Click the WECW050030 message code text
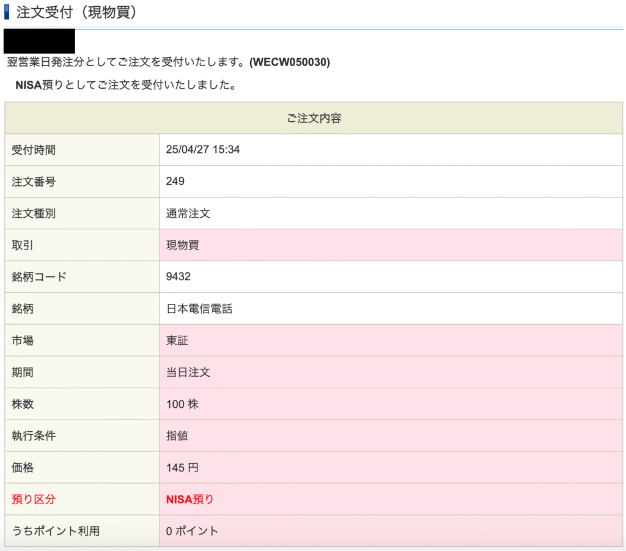The image size is (626, 551). [290, 62]
